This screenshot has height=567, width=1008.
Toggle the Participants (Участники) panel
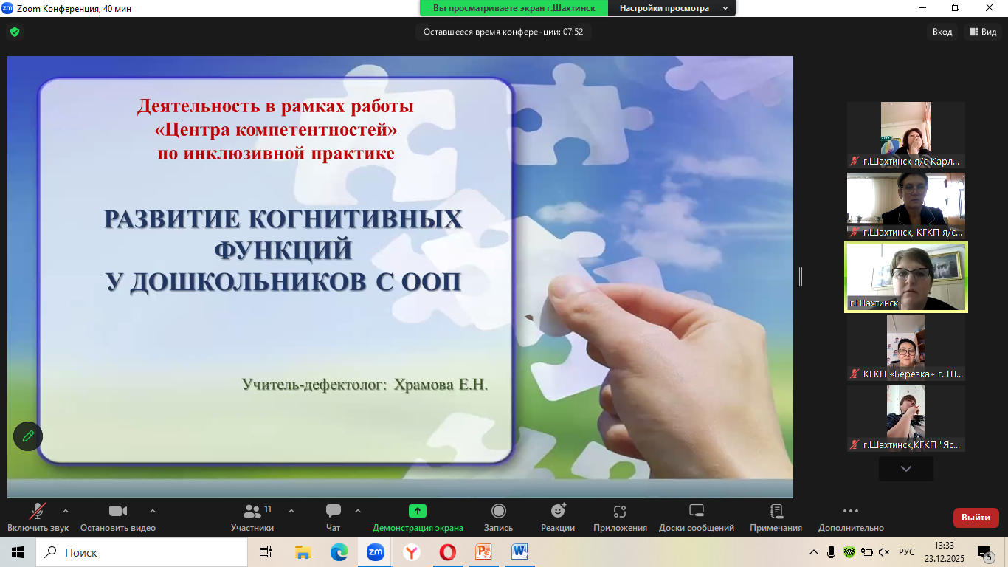pyautogui.click(x=252, y=511)
